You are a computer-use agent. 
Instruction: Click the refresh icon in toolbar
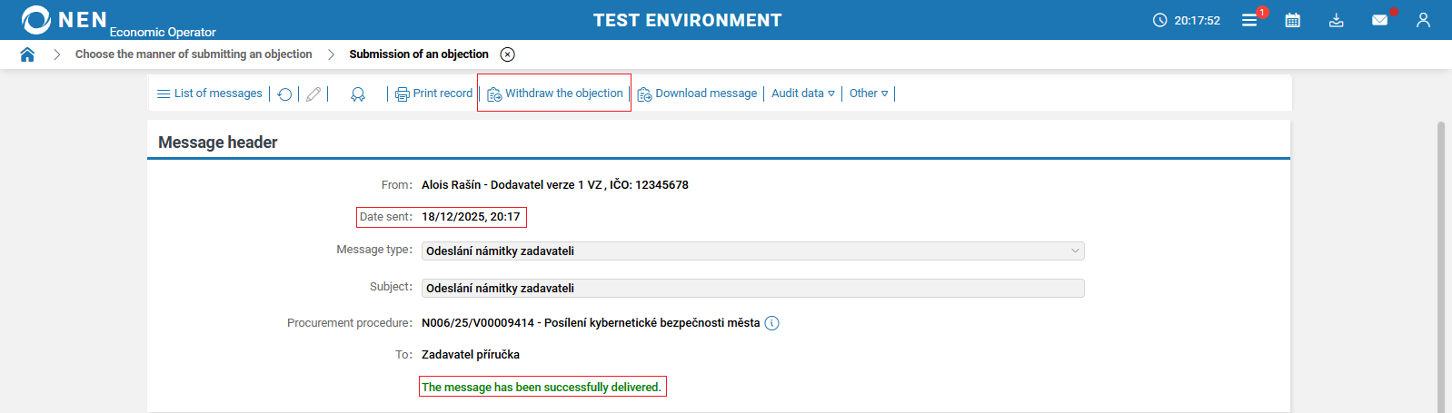click(285, 94)
